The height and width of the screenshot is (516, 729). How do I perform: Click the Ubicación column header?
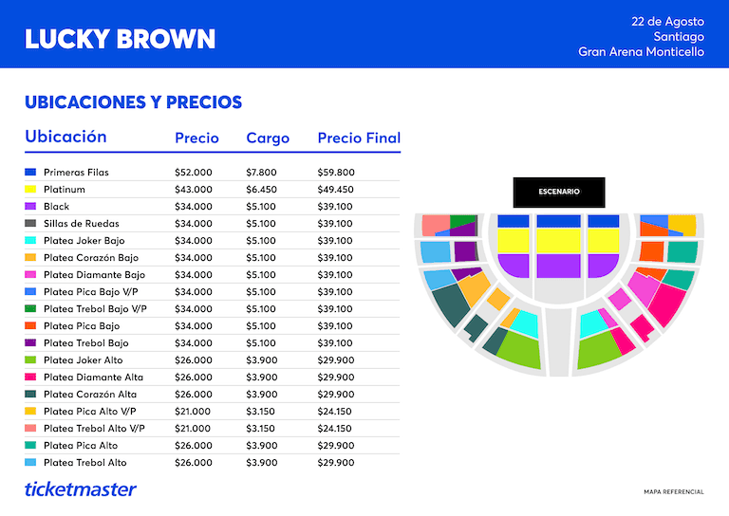65,137
